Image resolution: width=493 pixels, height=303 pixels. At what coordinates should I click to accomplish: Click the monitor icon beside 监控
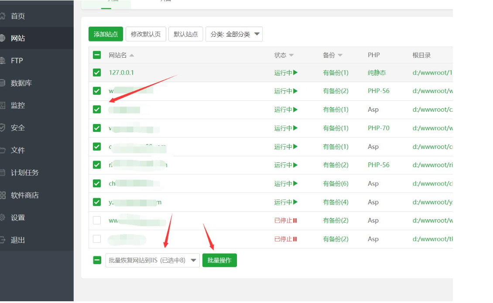coord(3,105)
